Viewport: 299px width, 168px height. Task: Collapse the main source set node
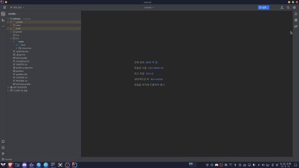click(x=14, y=42)
